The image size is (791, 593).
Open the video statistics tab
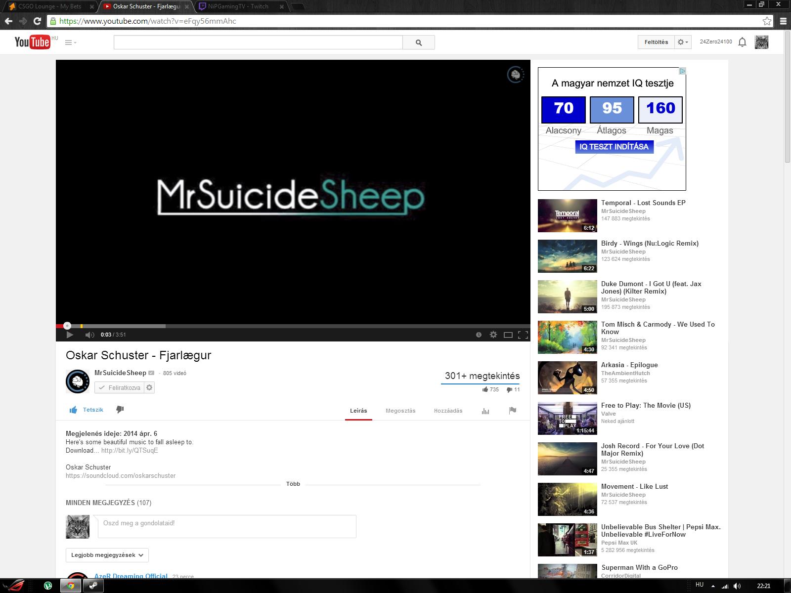[485, 411]
